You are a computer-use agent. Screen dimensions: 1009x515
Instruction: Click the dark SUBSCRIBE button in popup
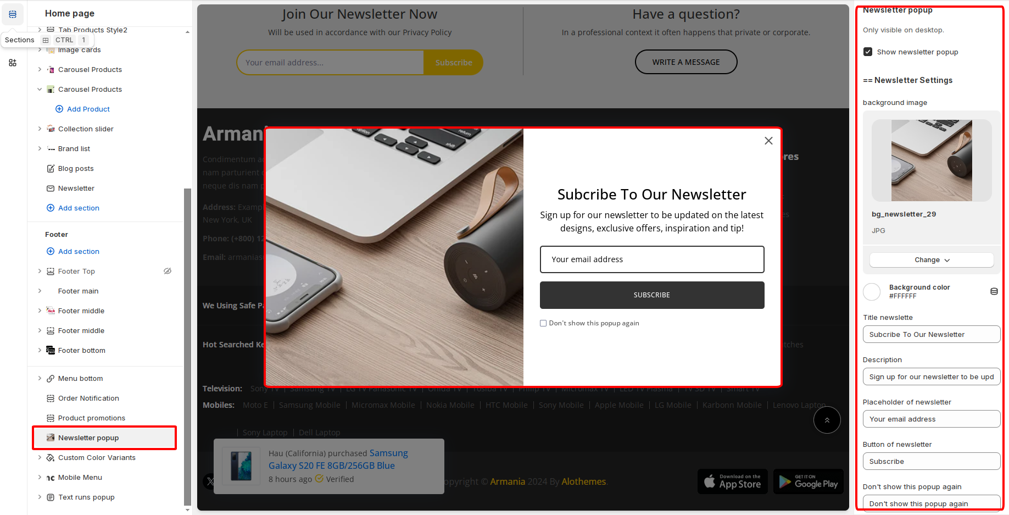652,295
